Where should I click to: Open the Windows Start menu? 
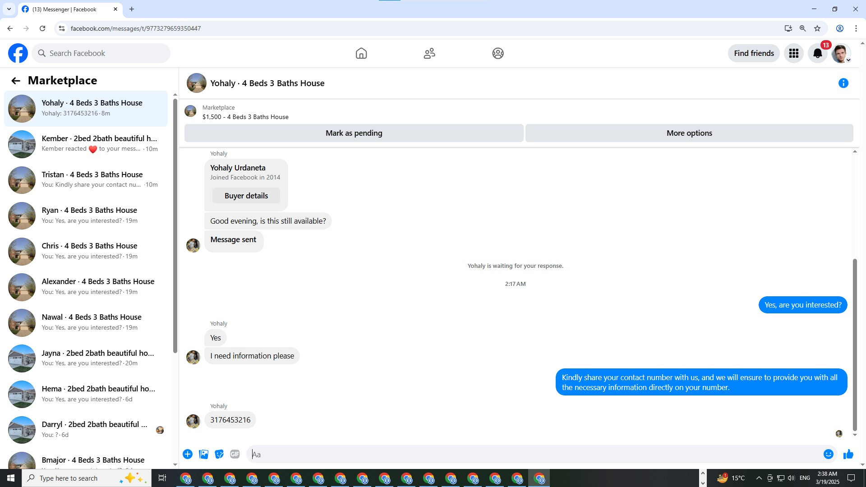(x=11, y=478)
